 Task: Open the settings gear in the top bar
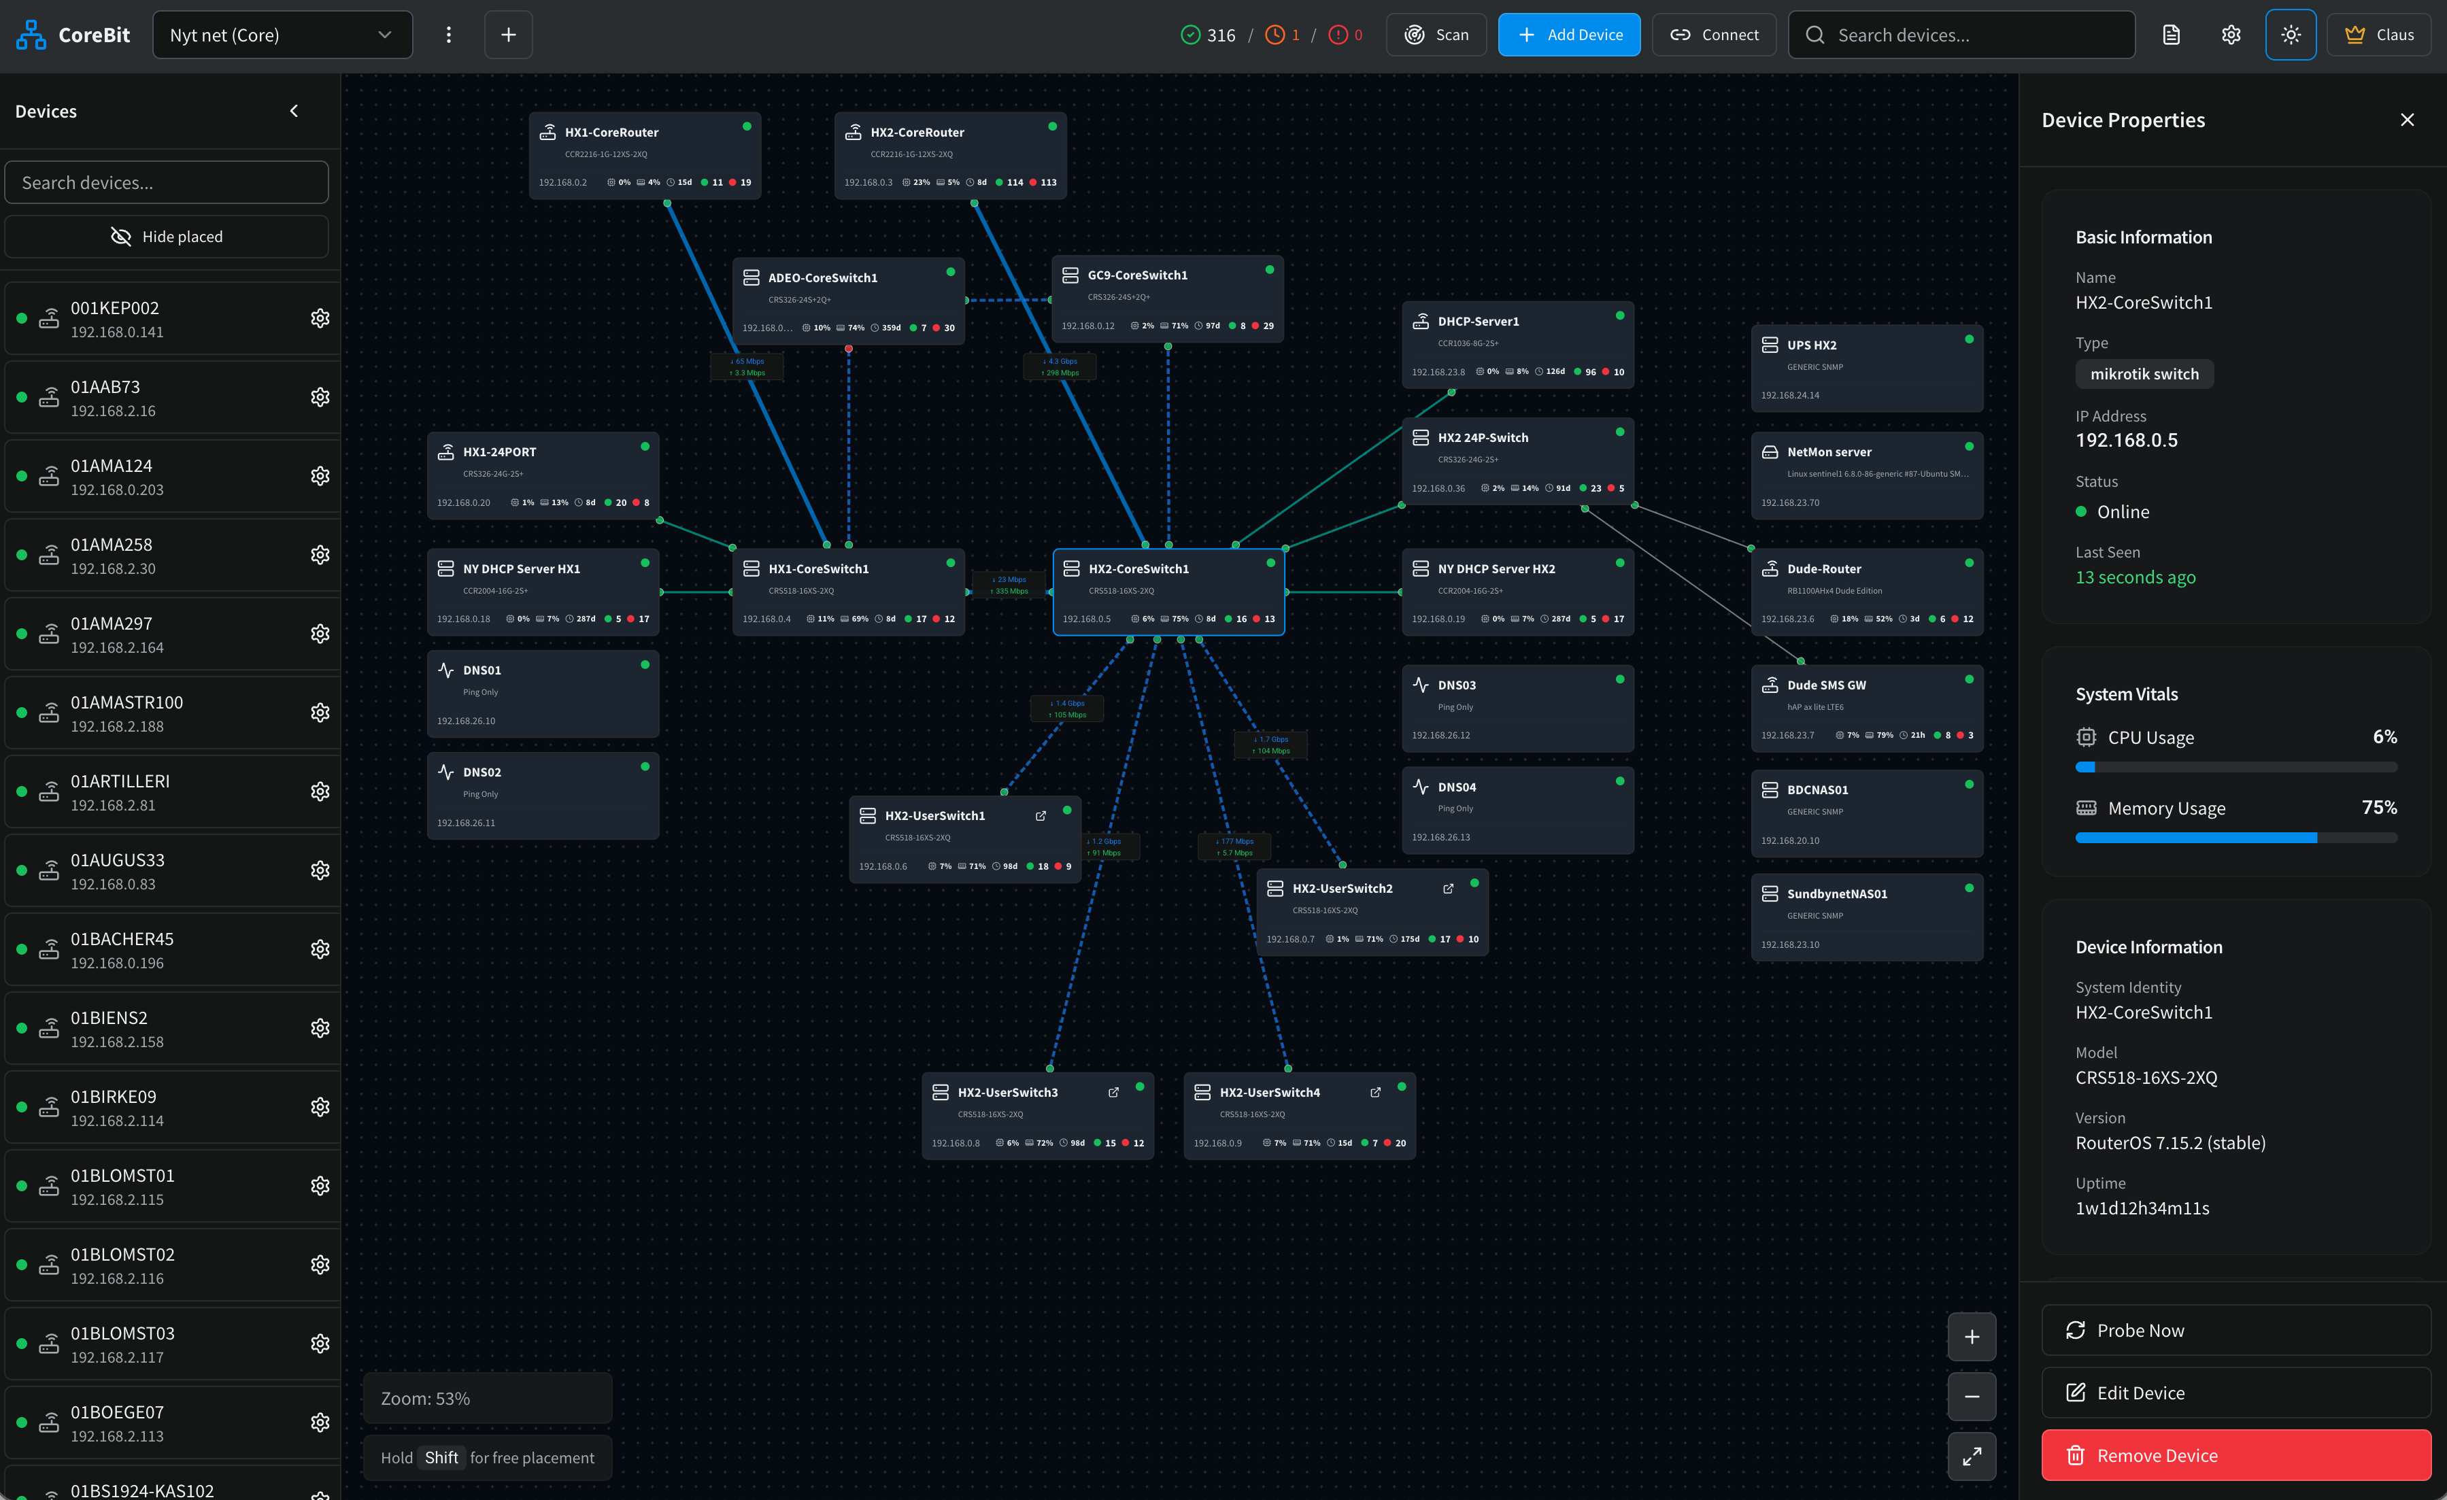coord(2231,35)
